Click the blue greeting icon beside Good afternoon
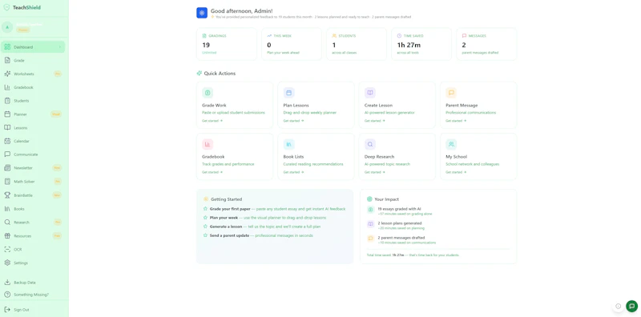The width and height of the screenshot is (641, 317). 202,13
